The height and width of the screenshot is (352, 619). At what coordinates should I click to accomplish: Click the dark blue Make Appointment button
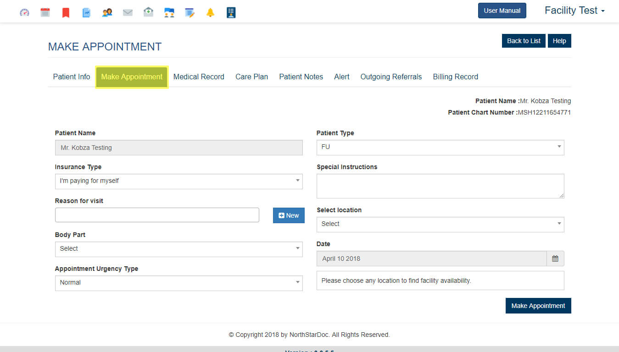[538, 306]
